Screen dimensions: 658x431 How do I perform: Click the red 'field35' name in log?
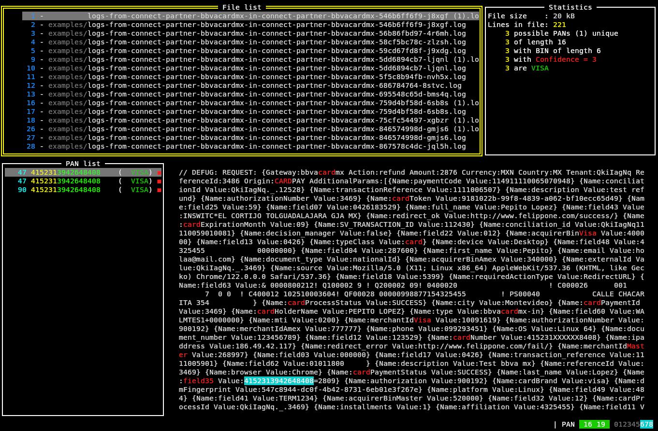[198, 381]
